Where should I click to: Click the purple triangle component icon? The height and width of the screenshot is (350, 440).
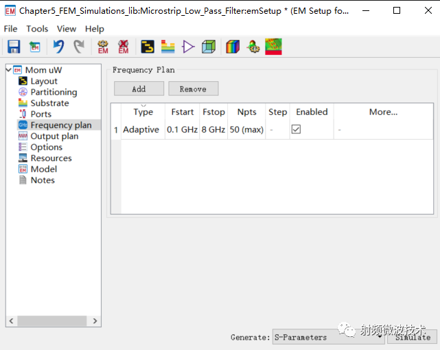[188, 47]
